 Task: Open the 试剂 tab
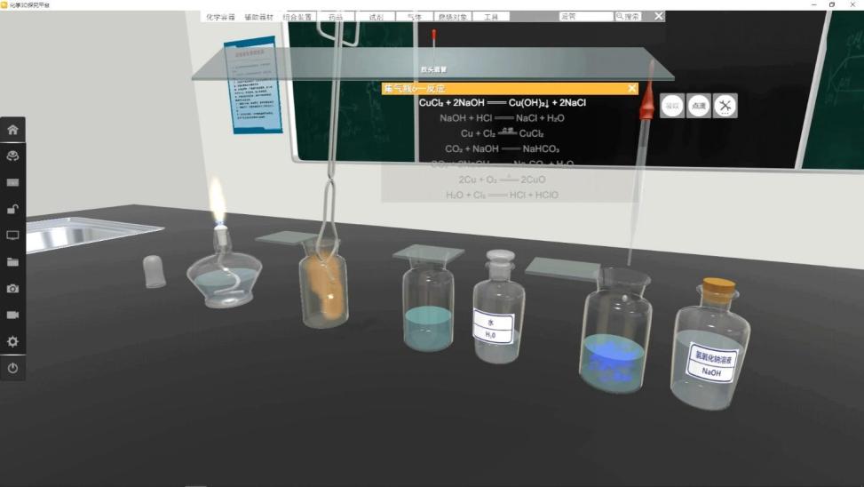[376, 17]
